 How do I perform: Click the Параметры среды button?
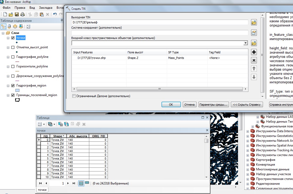(213, 105)
